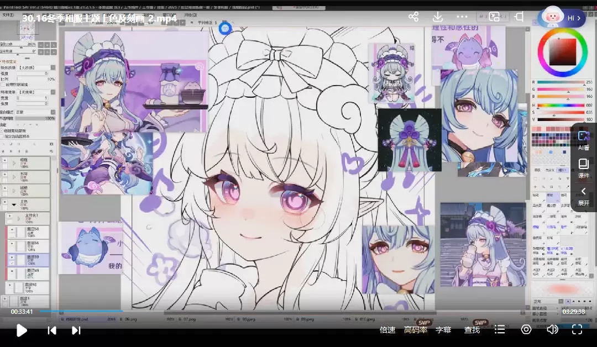
Task: Enter fullscreen mode
Action: coord(577,329)
